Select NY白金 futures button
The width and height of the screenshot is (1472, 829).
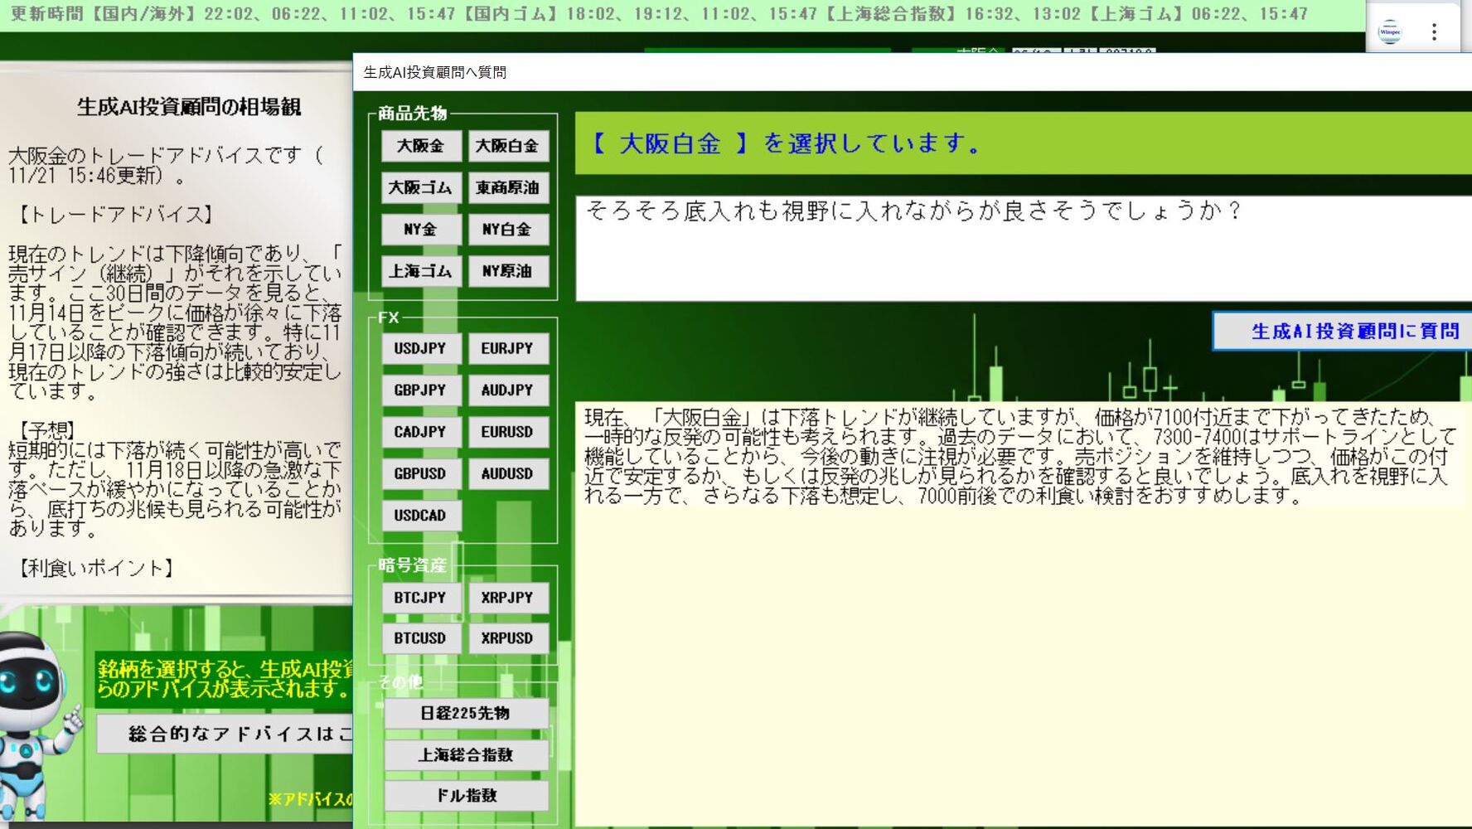[507, 230]
